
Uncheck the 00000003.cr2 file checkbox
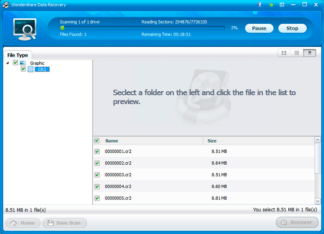tap(97, 175)
